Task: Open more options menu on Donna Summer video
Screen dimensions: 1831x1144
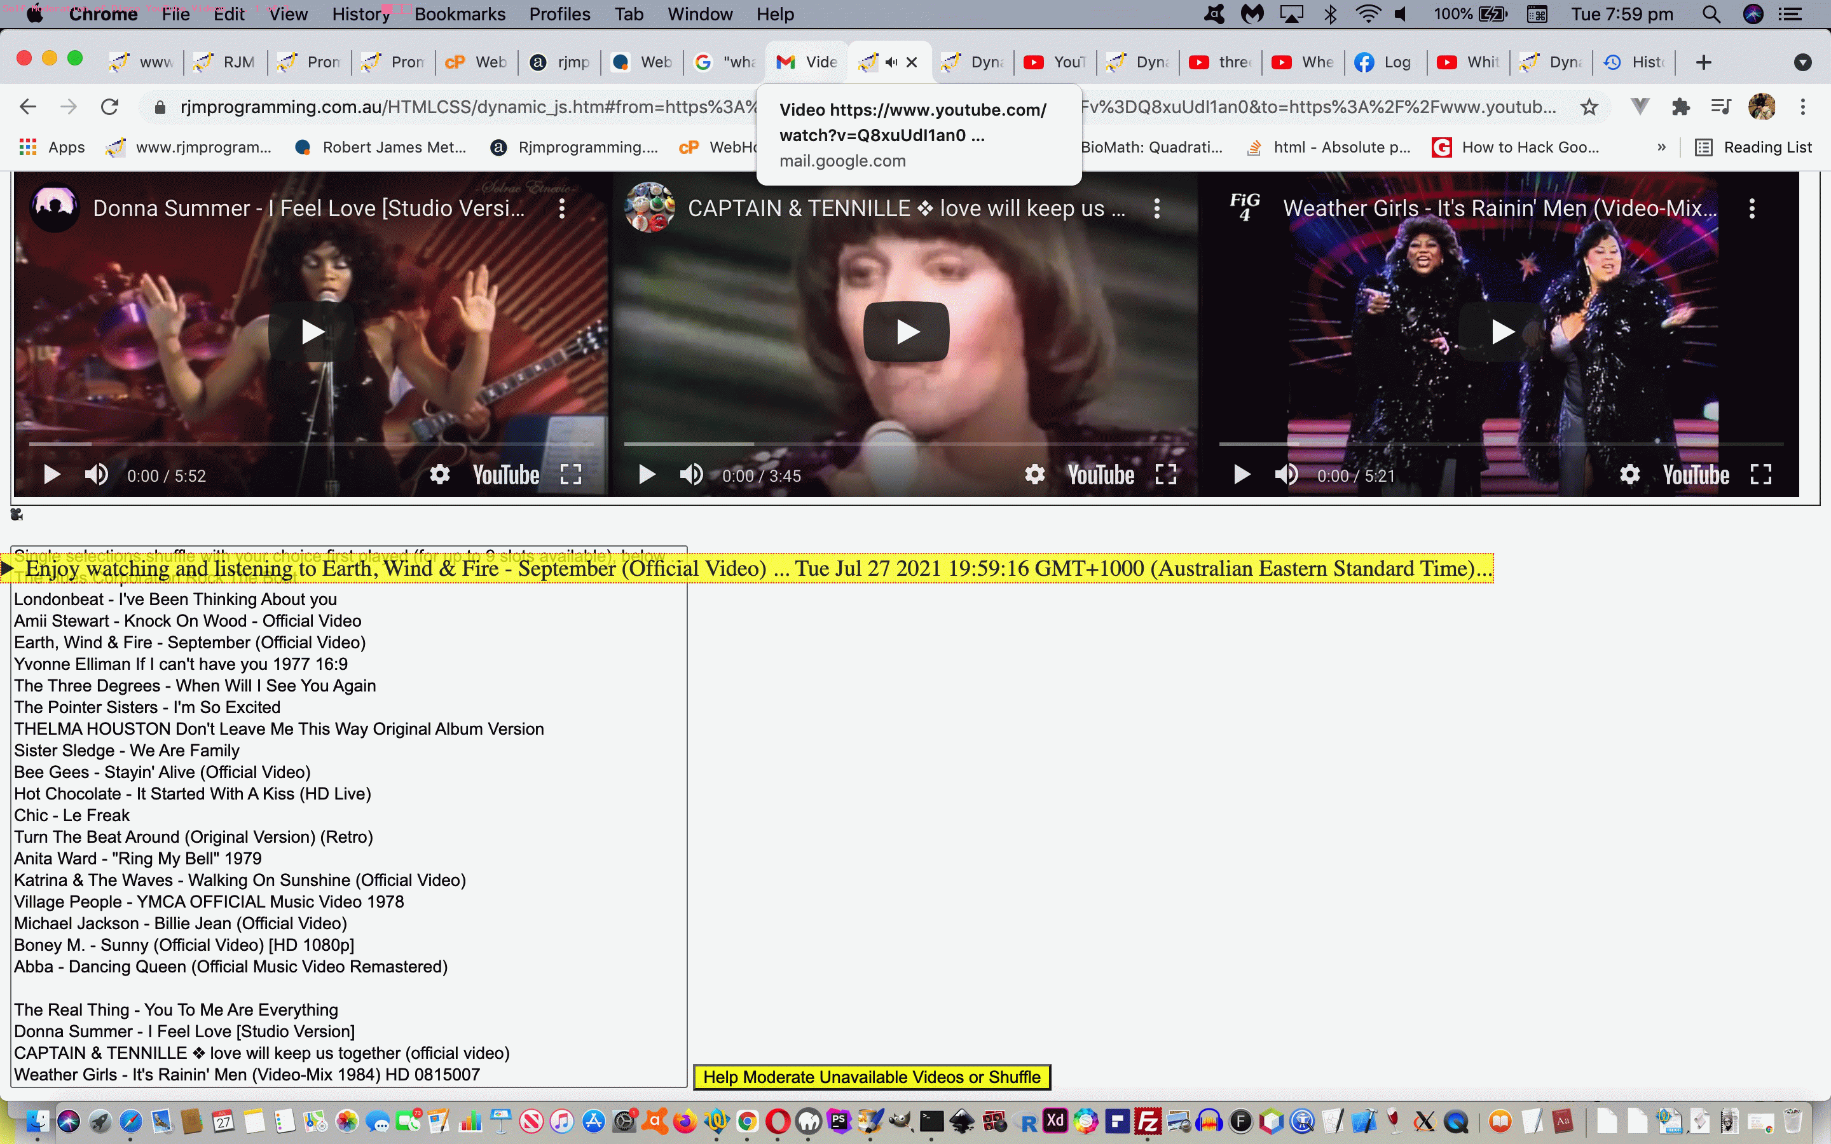Action: point(561,209)
